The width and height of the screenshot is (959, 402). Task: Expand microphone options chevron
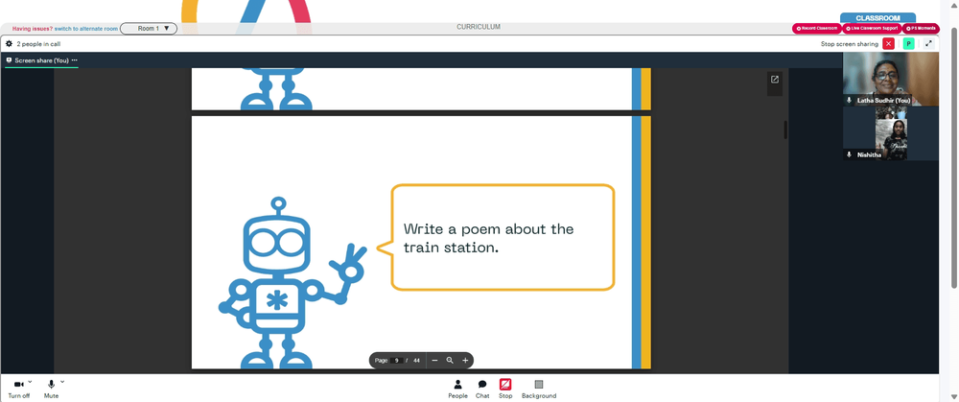pyautogui.click(x=62, y=382)
